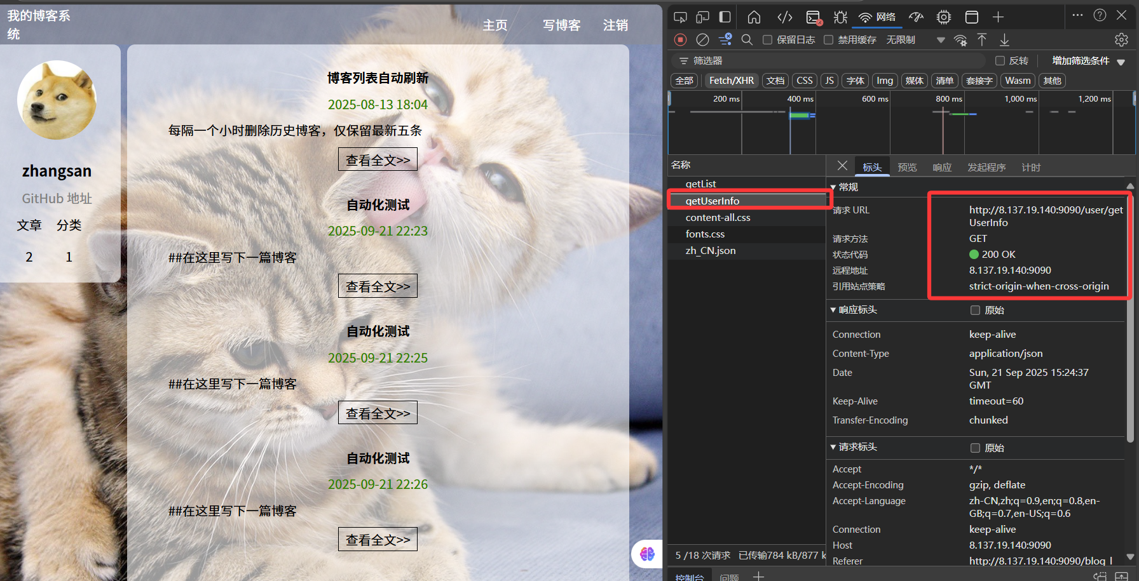Viewport: 1139px width, 581px height.
Task: Filter requests by Fetch/XHR
Action: coord(731,81)
